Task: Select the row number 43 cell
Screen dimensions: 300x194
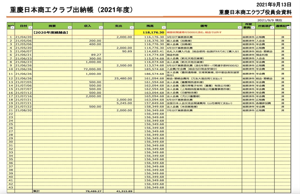Action: coord(11,187)
